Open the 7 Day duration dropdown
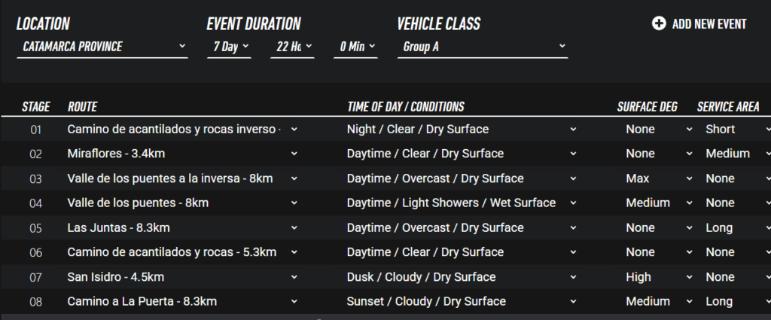The width and height of the screenshot is (771, 320). 230,47
